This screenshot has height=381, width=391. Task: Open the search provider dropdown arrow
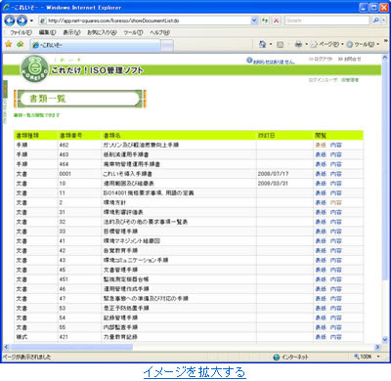coord(384,21)
